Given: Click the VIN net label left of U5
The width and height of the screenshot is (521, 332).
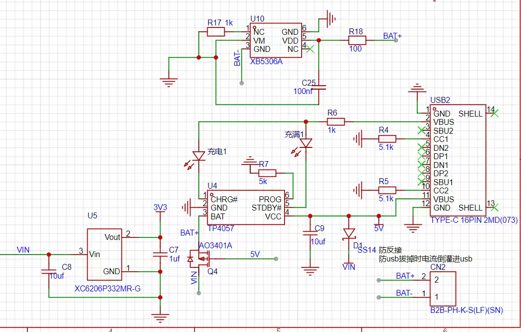Looking at the screenshot, I should pyautogui.click(x=23, y=250).
